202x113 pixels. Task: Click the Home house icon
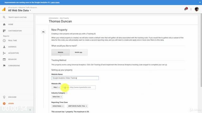point(4,24)
